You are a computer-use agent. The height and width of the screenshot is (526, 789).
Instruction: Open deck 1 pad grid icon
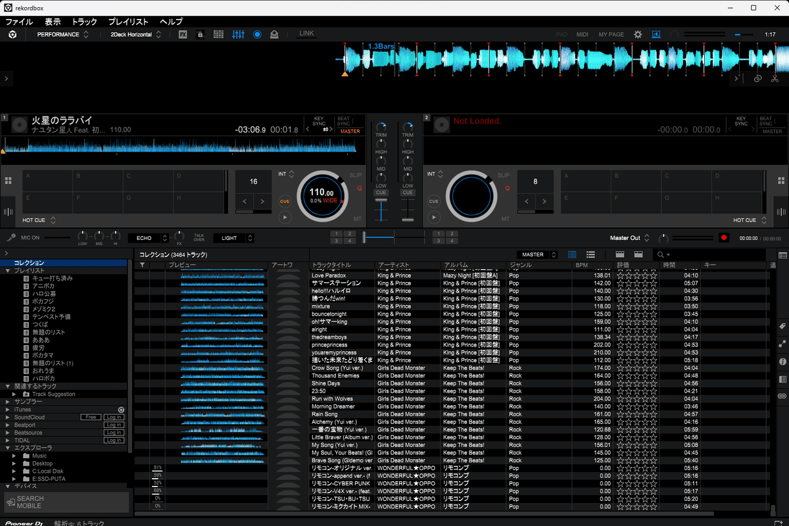[9, 181]
